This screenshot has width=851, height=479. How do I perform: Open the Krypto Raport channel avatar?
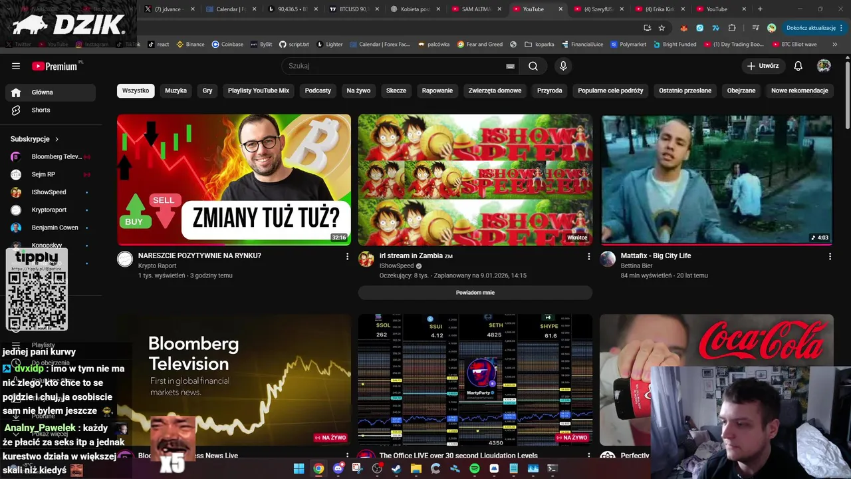[x=125, y=259]
